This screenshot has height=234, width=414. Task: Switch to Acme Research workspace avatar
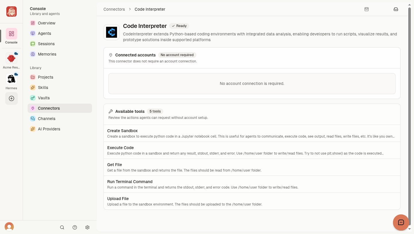(11, 58)
